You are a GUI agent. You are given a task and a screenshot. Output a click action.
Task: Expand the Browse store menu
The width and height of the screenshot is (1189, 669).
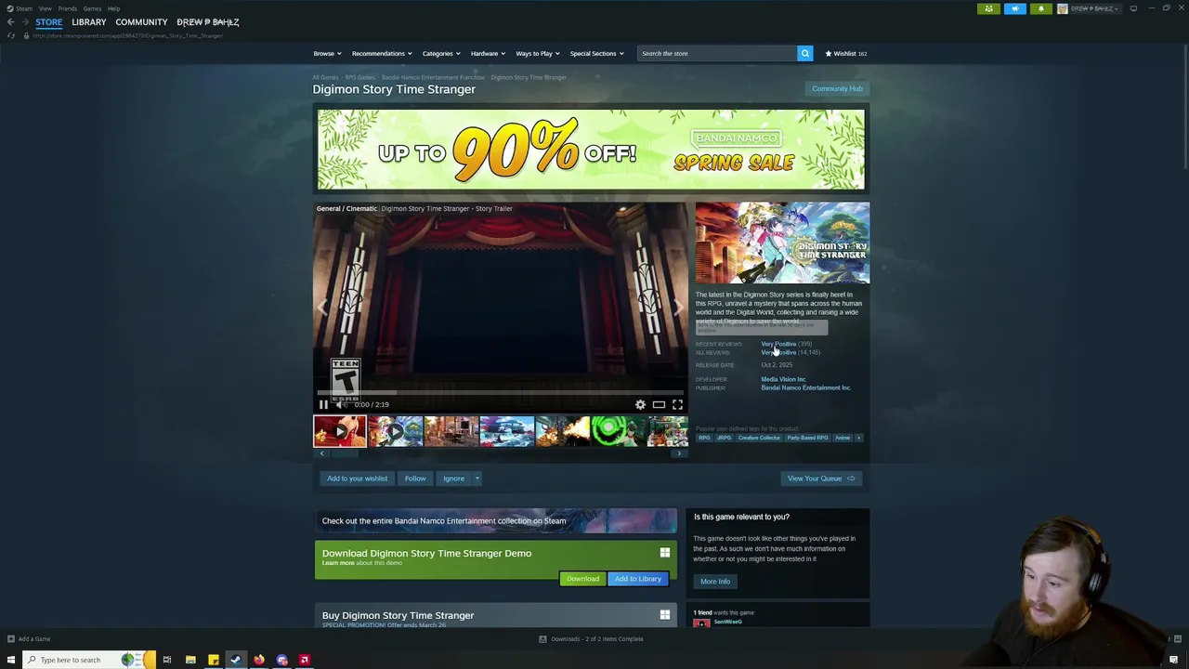point(327,53)
